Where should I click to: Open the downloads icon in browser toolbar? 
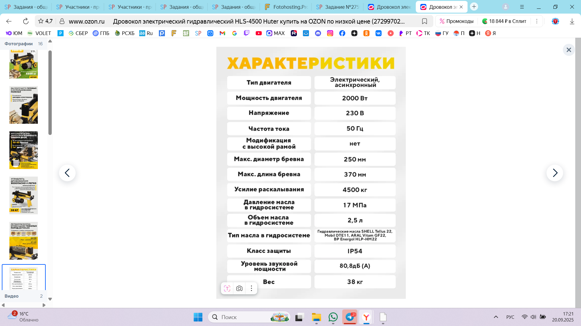[x=572, y=21]
